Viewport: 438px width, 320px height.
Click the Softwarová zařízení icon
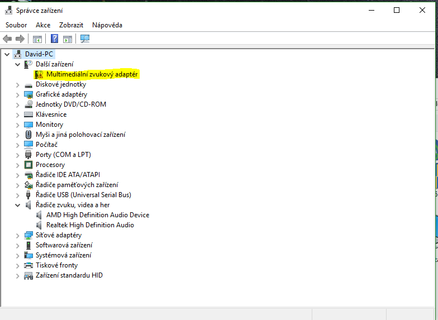click(x=28, y=245)
